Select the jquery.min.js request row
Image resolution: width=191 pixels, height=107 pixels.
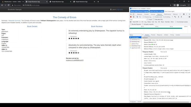click(135, 44)
